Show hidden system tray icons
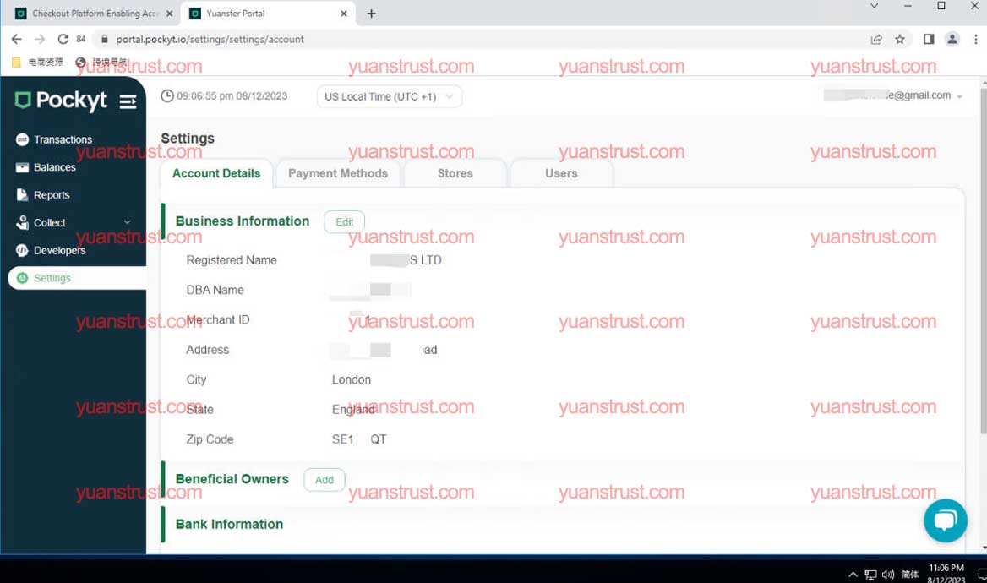 pyautogui.click(x=853, y=575)
